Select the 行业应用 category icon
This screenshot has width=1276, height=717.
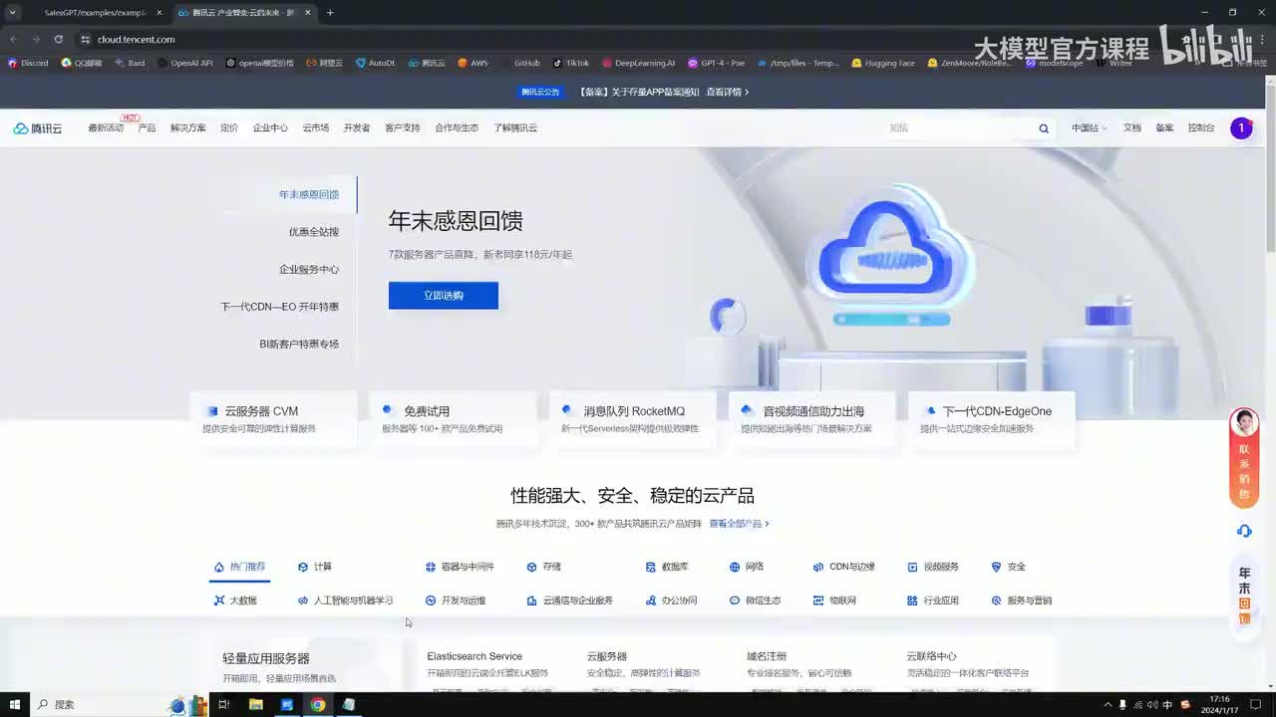click(x=912, y=600)
